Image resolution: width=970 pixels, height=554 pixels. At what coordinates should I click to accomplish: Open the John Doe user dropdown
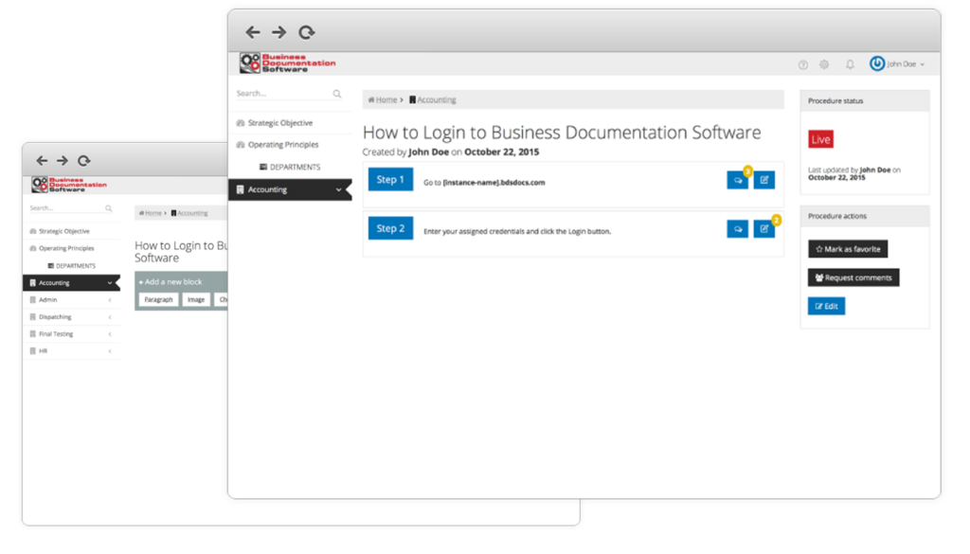[x=896, y=64]
